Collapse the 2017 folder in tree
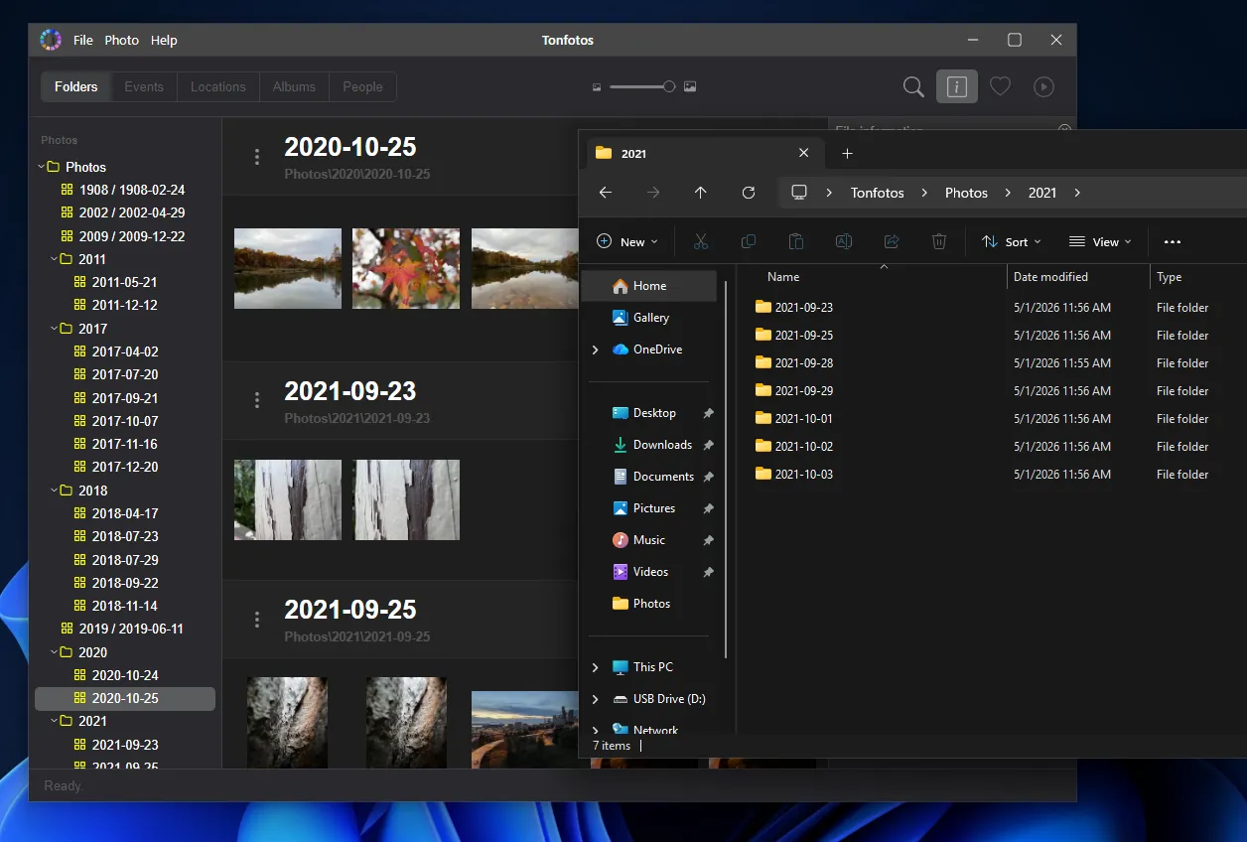The image size is (1247, 842). click(x=55, y=329)
